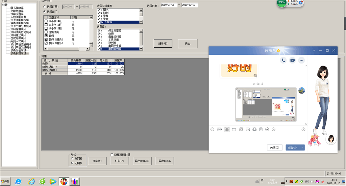Click the 退出 button
346x186 pixels.
coord(188,44)
